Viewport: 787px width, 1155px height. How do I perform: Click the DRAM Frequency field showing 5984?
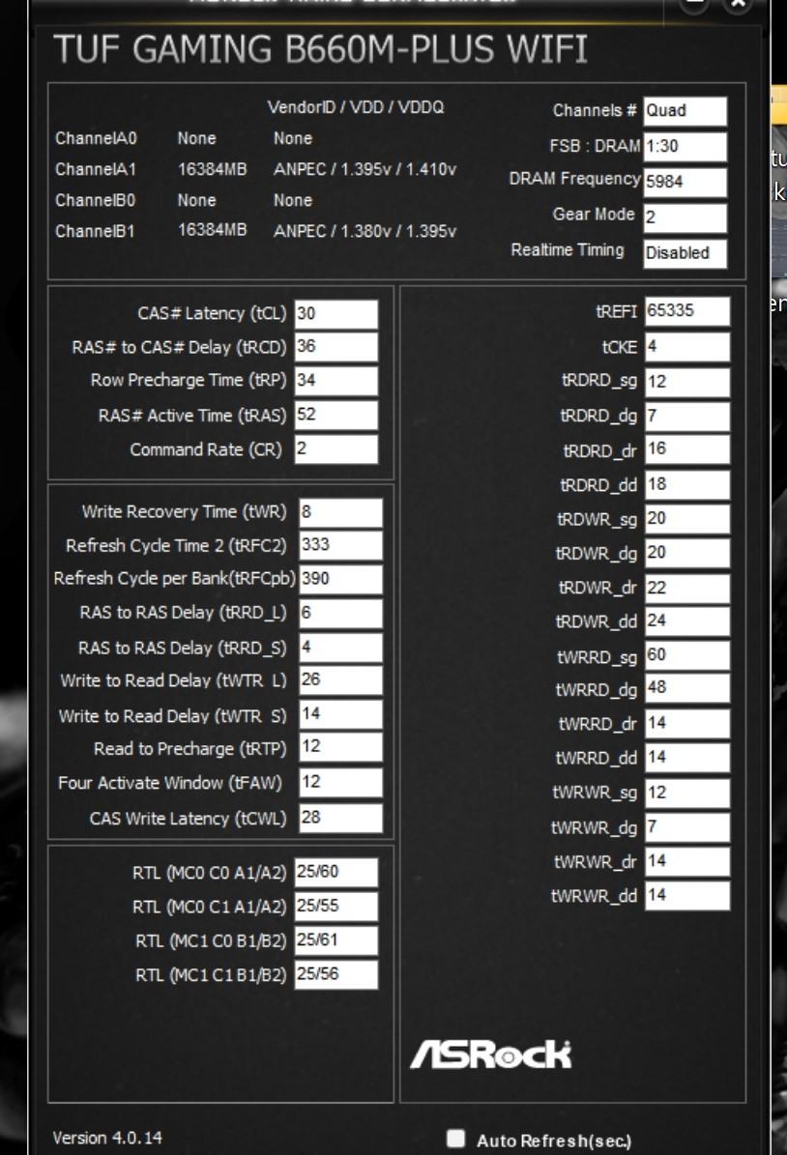[x=685, y=182]
